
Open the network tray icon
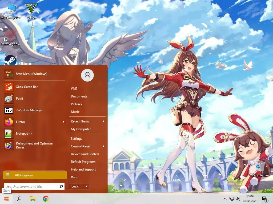coord(232,199)
